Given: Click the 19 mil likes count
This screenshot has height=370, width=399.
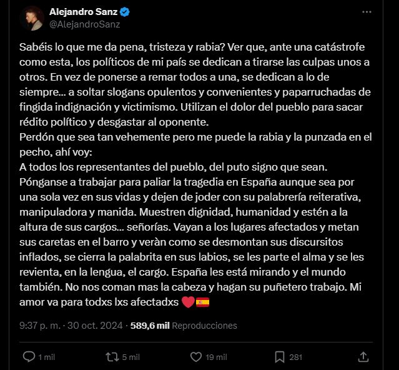Looking at the screenshot, I should pos(216,357).
